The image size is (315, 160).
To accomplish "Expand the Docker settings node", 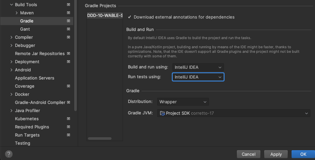I will point(11,94).
